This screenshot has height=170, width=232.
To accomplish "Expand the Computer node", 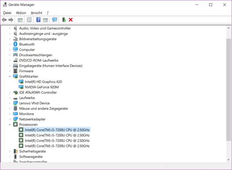I will coord(9,50).
